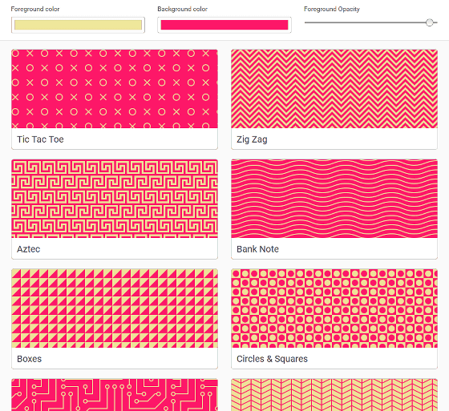This screenshot has height=411, width=449.
Task: Open the yellow Foreground color swatch
Action: (x=78, y=25)
